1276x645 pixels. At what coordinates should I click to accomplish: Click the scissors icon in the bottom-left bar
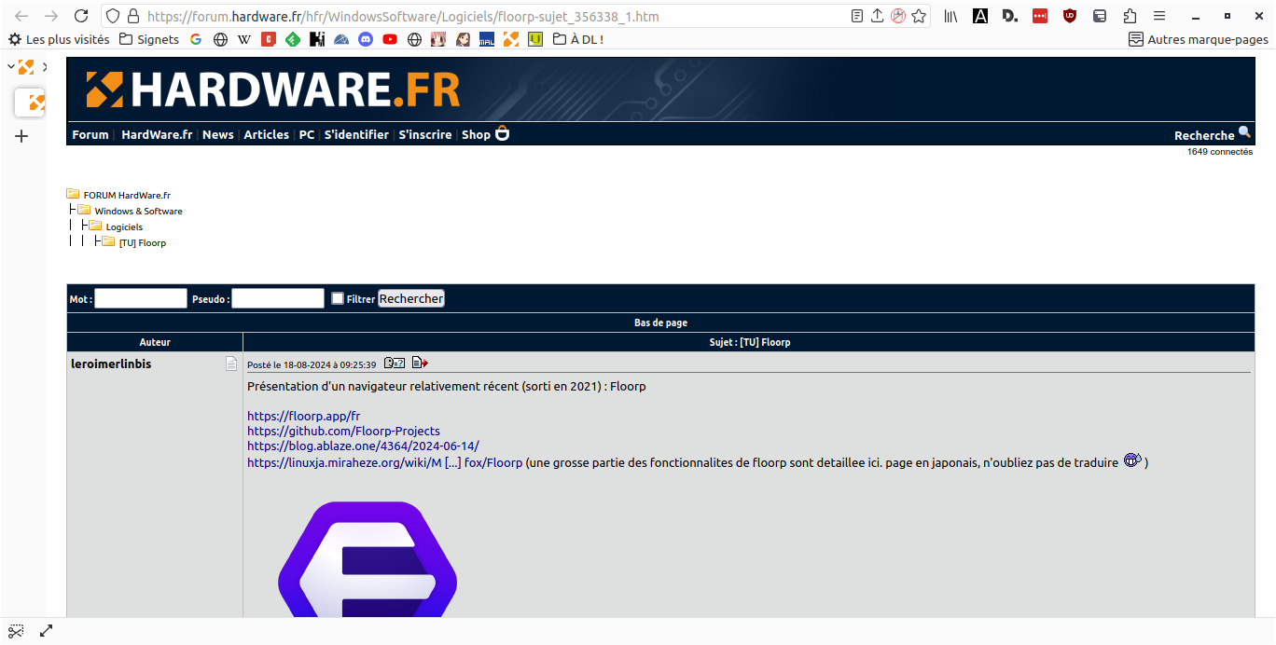[x=16, y=631]
